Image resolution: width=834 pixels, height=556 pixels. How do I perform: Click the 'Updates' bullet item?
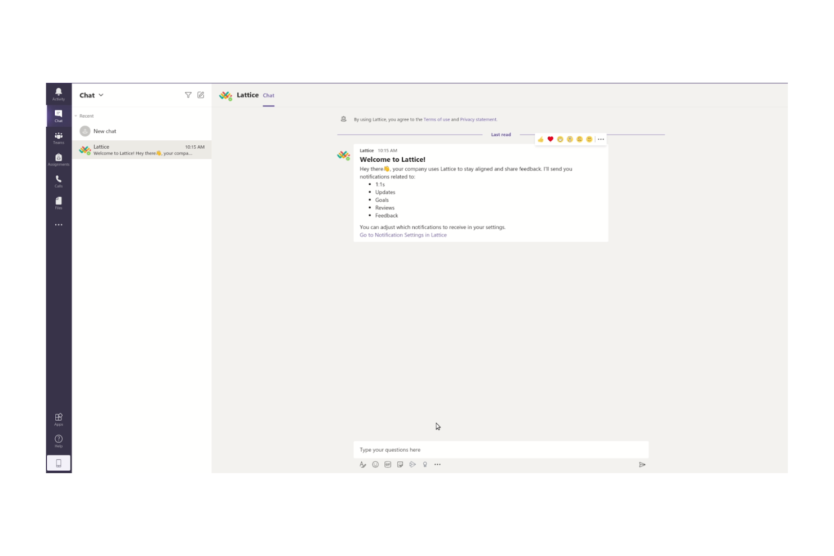tap(385, 192)
